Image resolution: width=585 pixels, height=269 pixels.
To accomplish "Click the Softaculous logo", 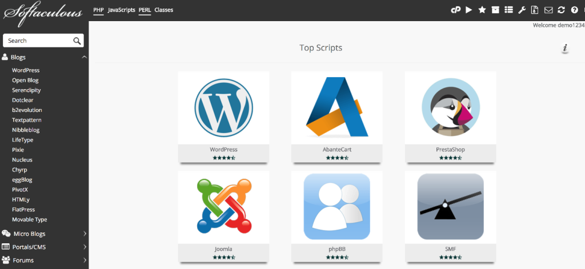I will pyautogui.click(x=43, y=13).
